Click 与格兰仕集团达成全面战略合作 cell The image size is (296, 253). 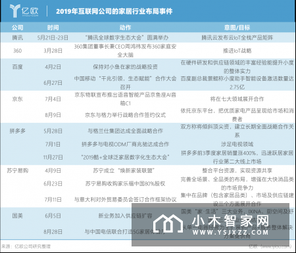(125, 131)
